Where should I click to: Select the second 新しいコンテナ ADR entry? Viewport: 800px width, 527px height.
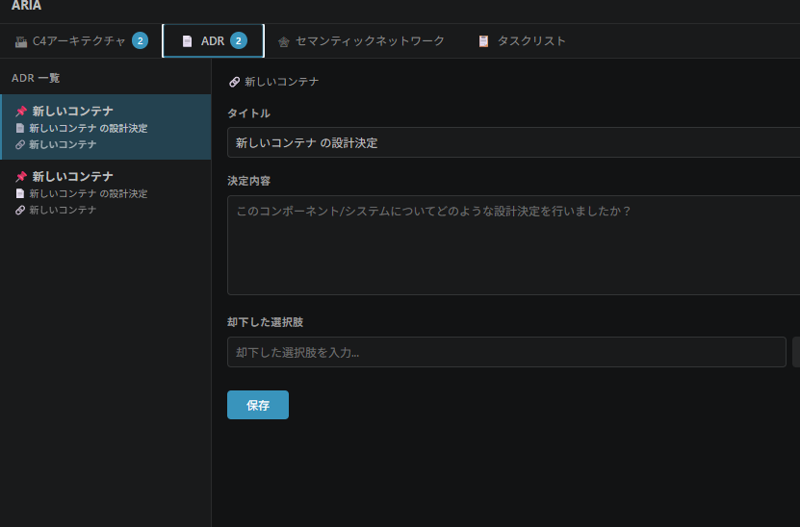point(106,192)
